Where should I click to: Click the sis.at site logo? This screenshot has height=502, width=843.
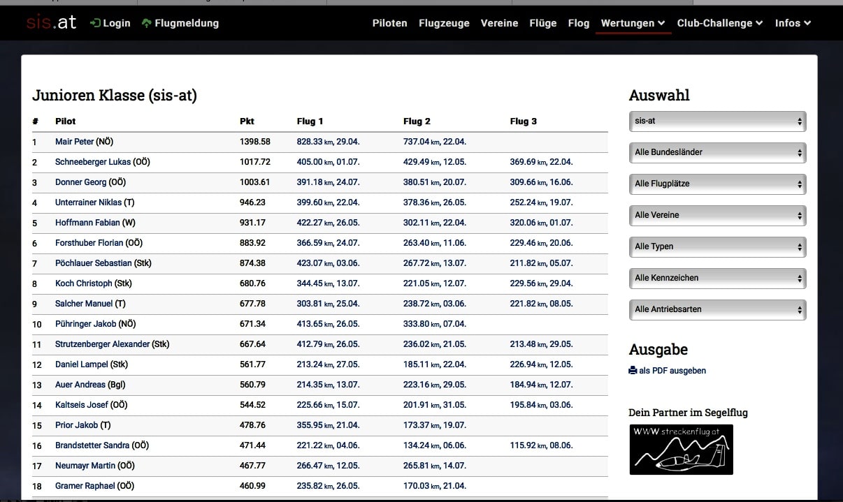click(52, 22)
